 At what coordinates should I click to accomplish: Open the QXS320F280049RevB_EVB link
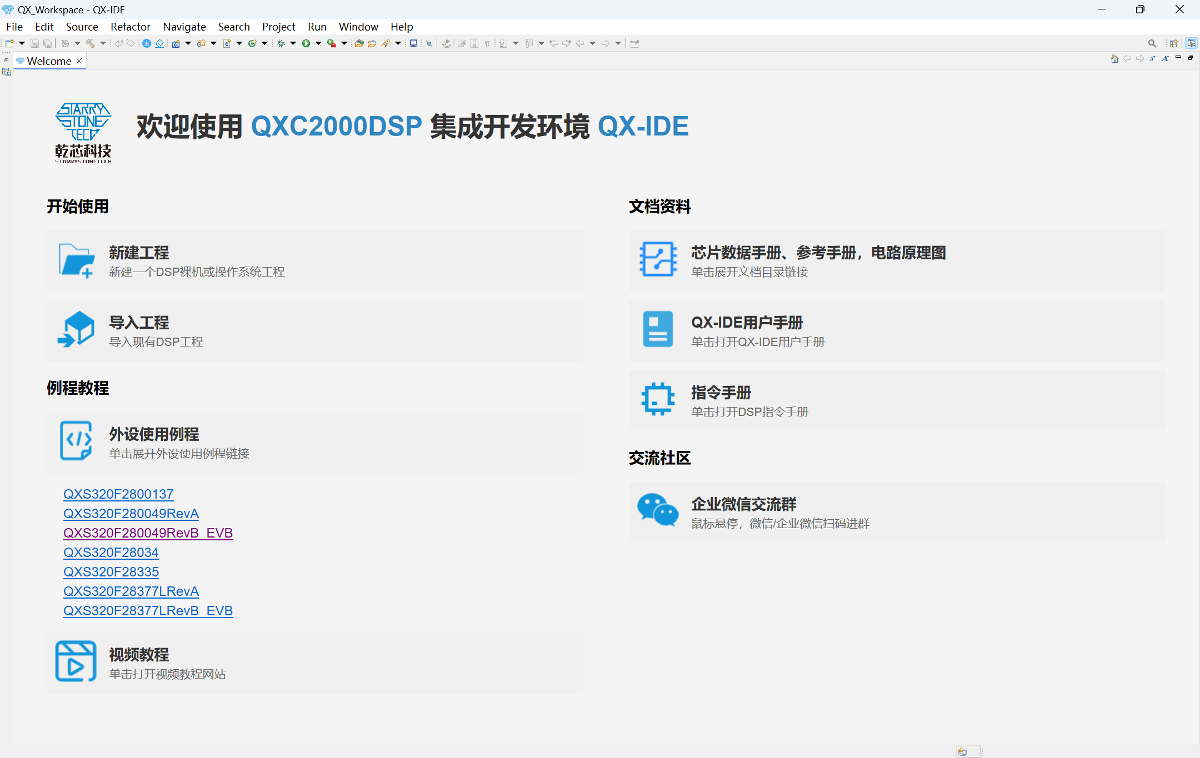(x=148, y=533)
